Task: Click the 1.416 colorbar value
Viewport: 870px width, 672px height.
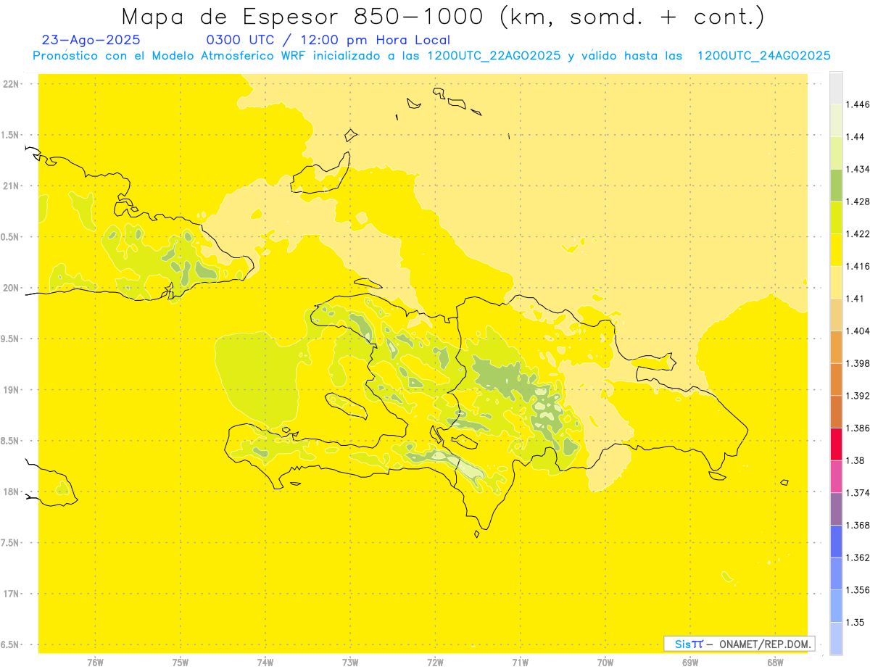Action: (858, 266)
